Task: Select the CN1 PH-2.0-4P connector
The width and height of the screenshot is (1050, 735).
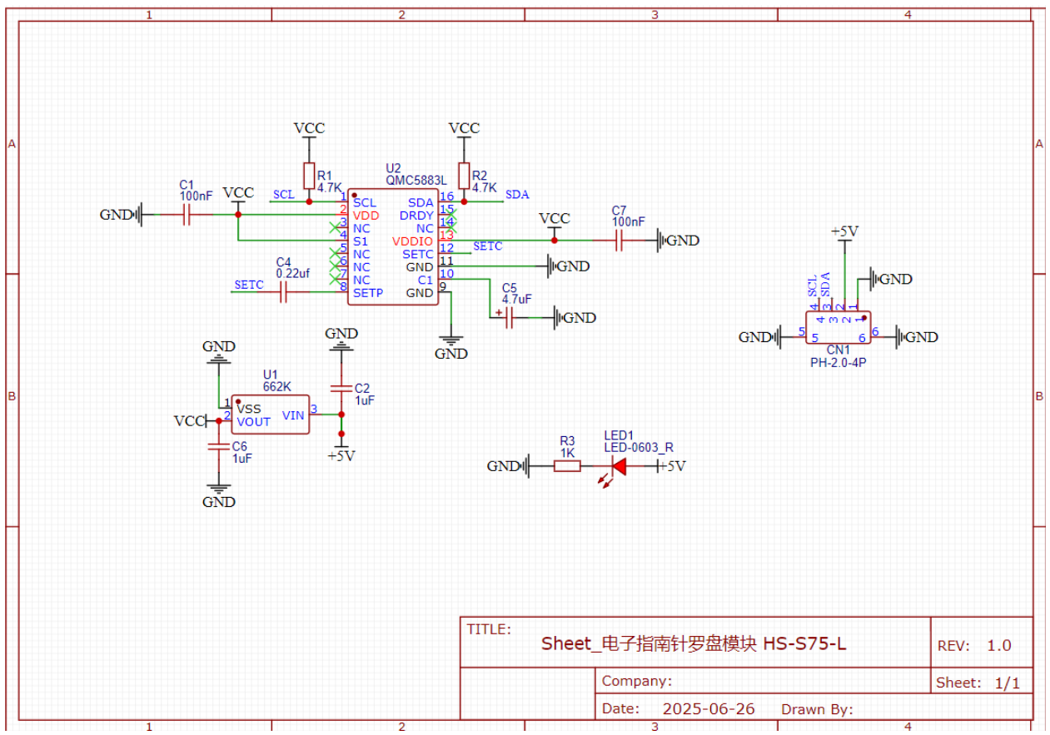Action: point(838,327)
